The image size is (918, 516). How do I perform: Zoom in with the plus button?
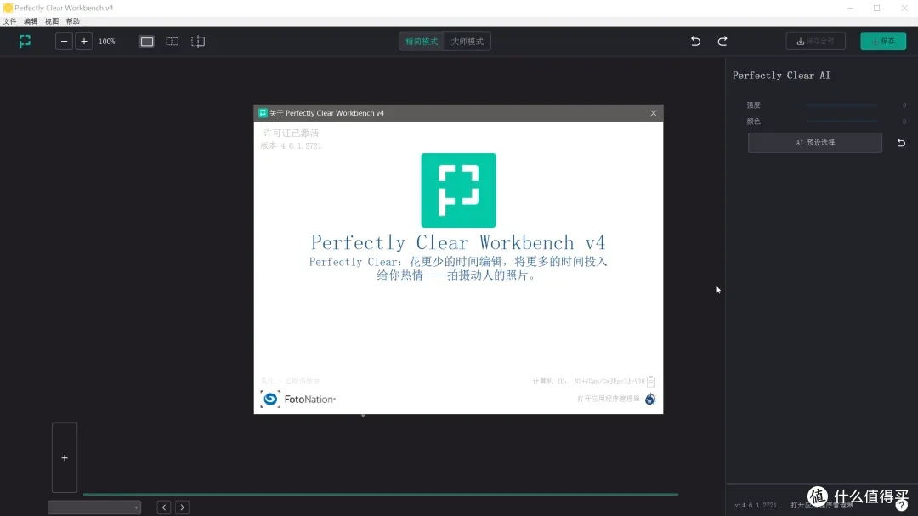(83, 41)
